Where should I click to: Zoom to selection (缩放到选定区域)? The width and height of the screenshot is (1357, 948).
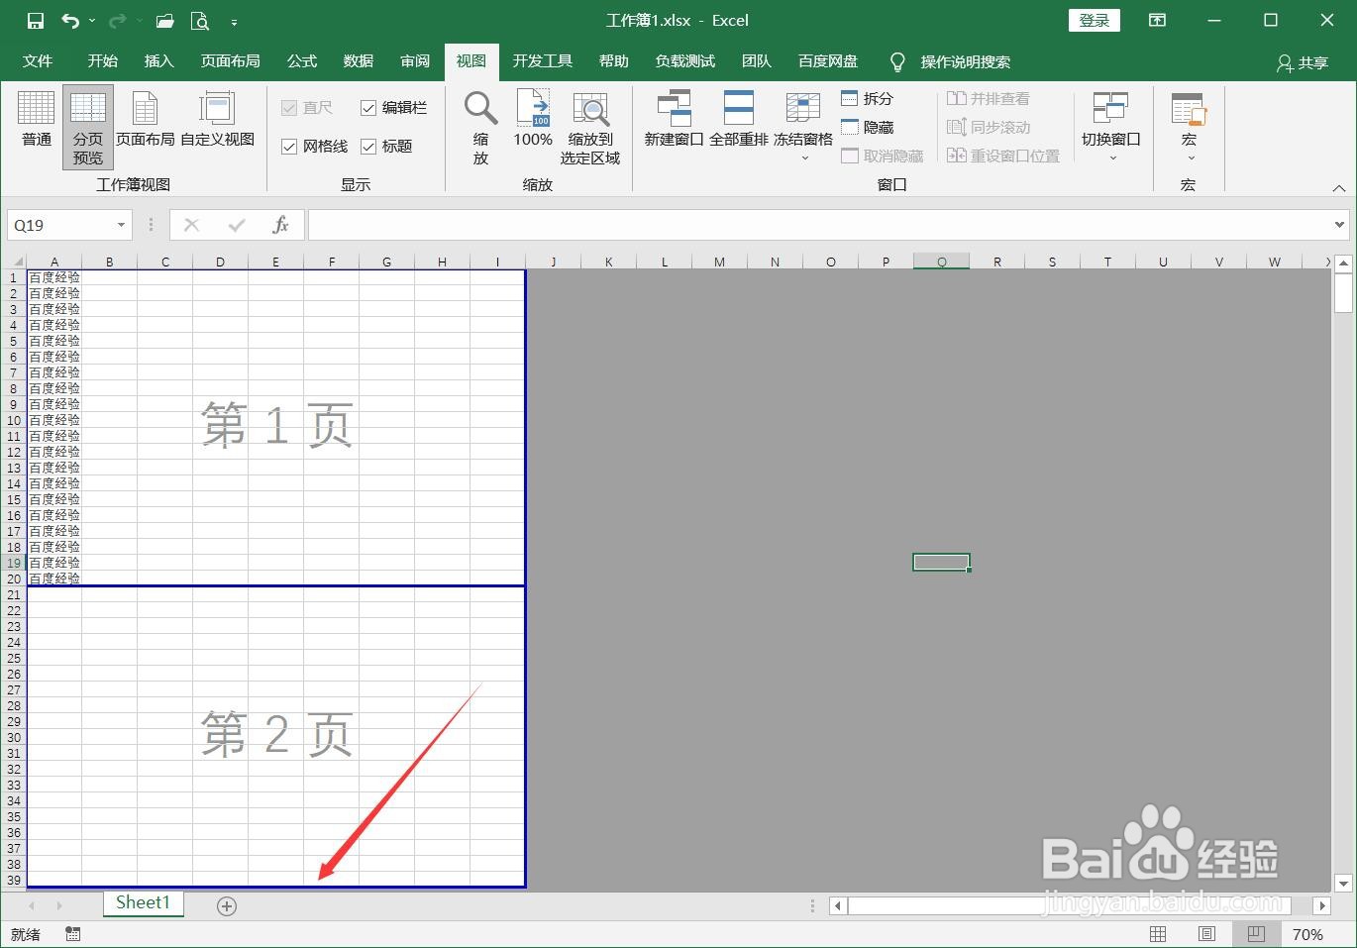[590, 127]
